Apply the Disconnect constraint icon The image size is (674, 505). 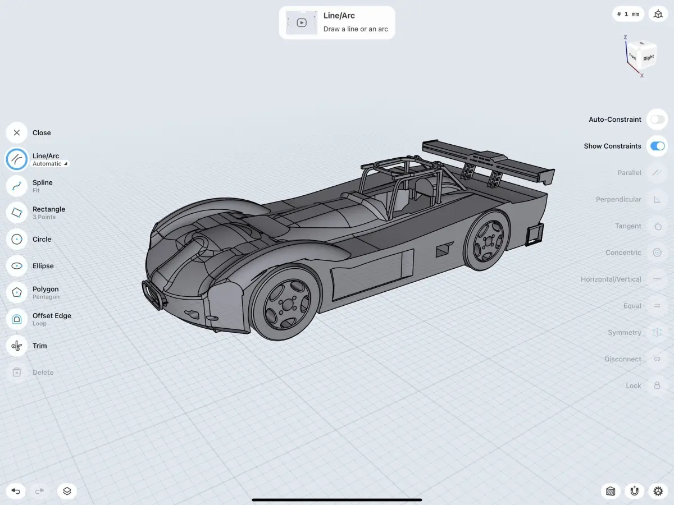[657, 359]
